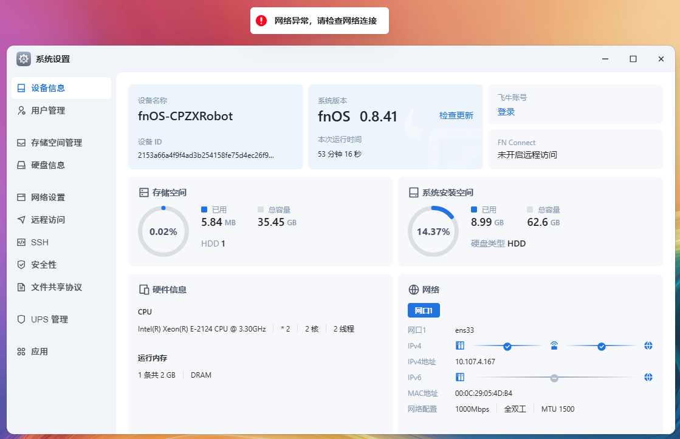Screen dimensions: 680x439
Task: Click the truncated device ID string
Action: coord(206,155)
